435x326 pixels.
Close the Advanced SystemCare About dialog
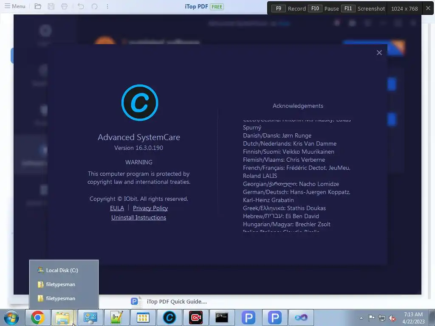tap(379, 53)
